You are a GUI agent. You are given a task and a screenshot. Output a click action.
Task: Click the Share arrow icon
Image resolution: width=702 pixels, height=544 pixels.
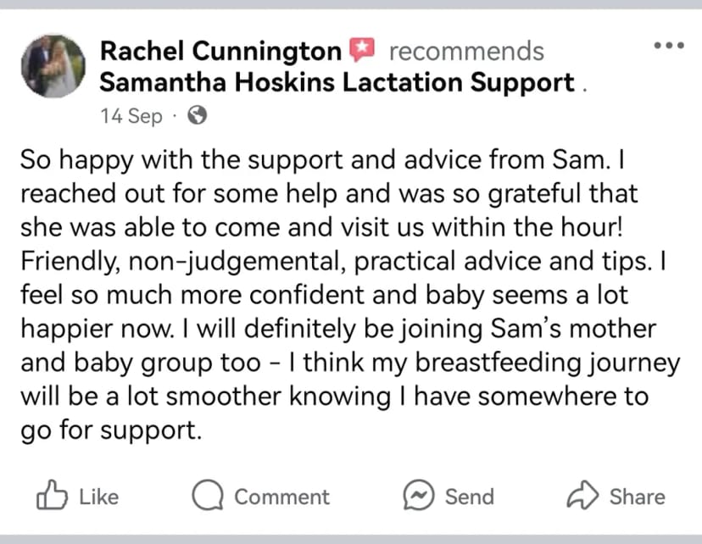tap(582, 494)
